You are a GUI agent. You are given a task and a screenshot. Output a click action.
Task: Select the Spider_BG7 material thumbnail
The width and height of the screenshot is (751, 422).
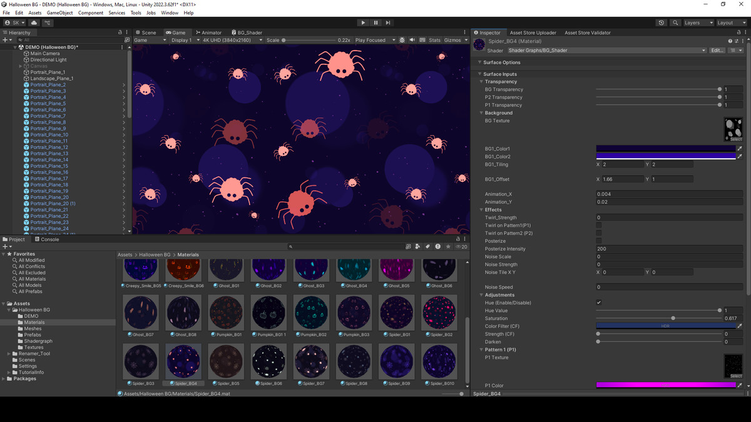point(311,361)
